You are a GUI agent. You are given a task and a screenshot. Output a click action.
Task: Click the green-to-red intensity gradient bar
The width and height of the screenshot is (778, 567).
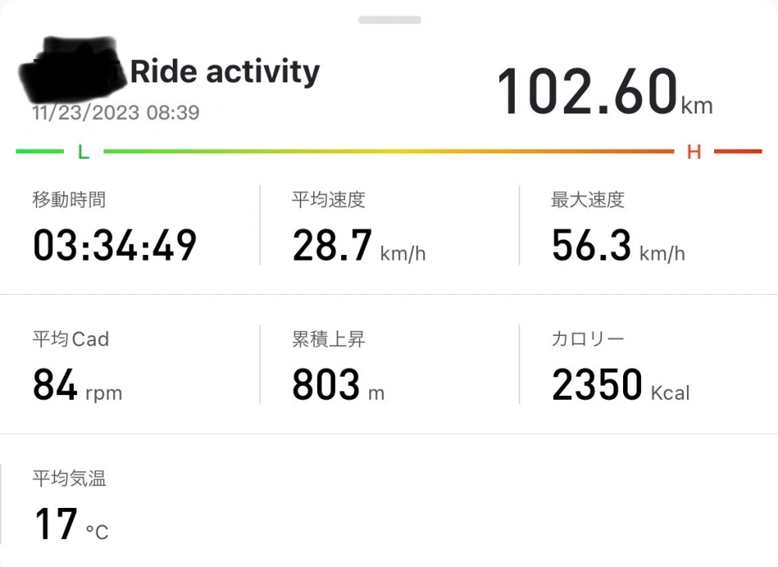coord(388,152)
